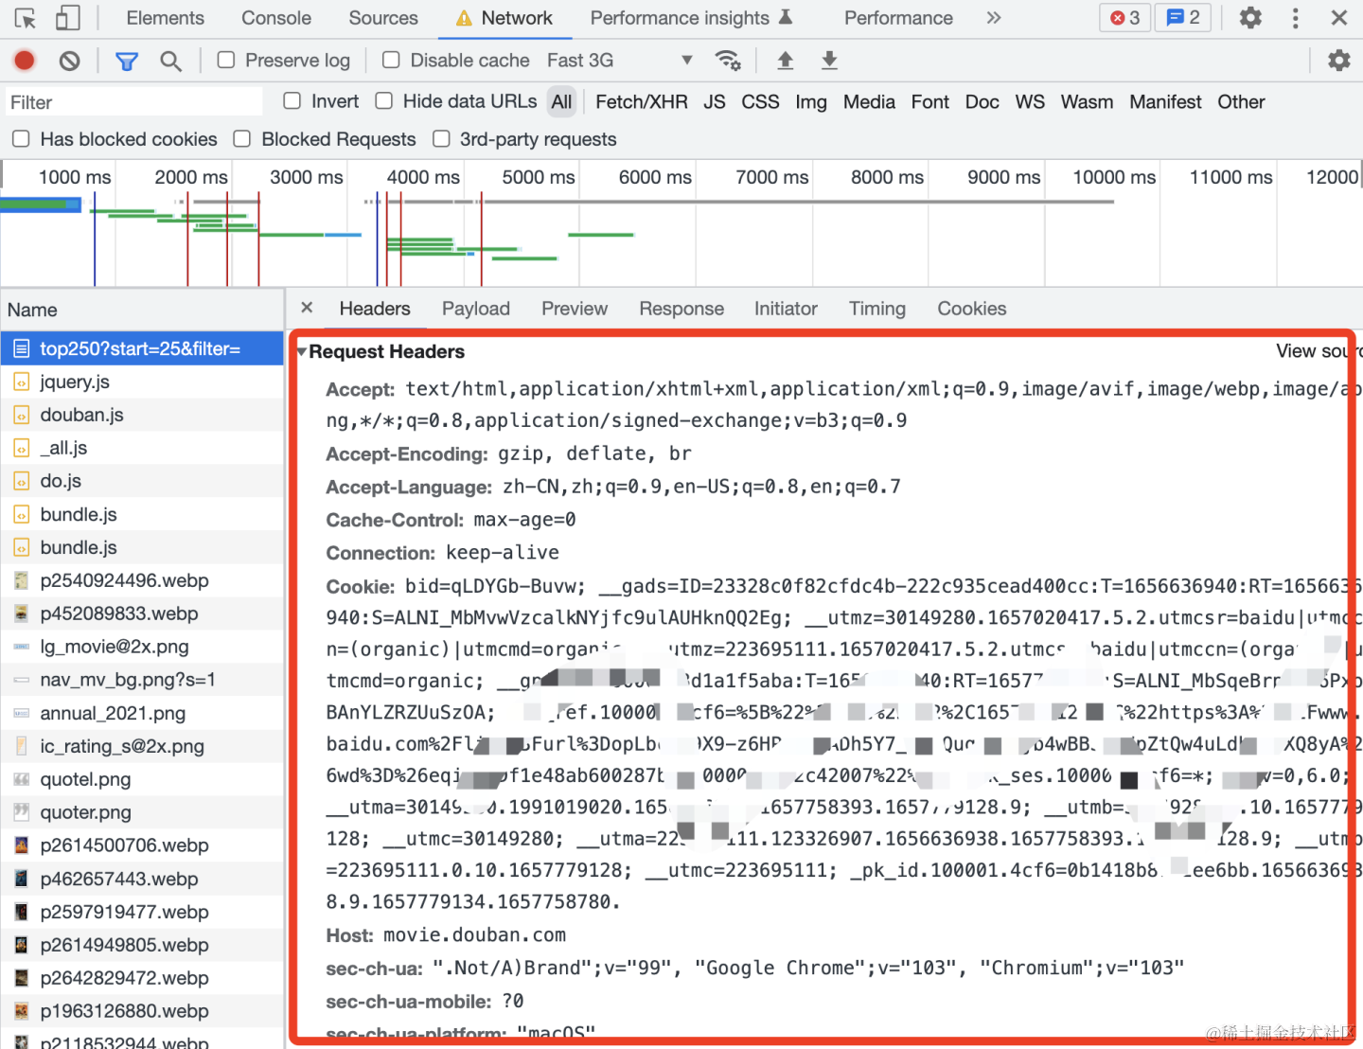Select top250?start=25&filter= request
The height and width of the screenshot is (1049, 1363).
coord(142,348)
